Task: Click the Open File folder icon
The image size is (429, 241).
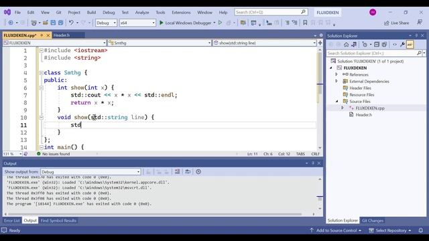Action: [45, 23]
